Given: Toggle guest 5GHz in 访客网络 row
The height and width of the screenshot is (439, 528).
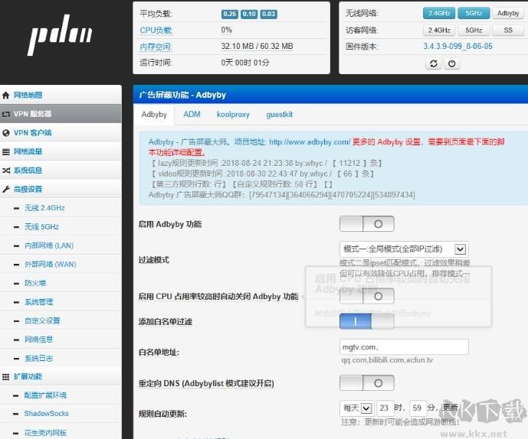Looking at the screenshot, I should point(474,31).
